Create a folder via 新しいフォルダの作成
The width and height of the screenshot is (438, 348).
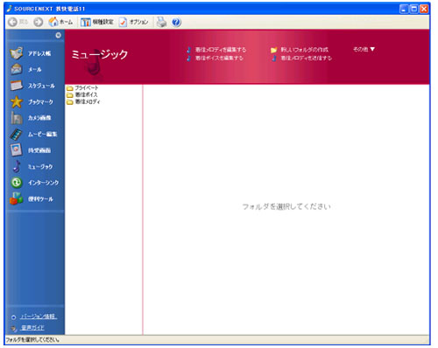click(300, 50)
